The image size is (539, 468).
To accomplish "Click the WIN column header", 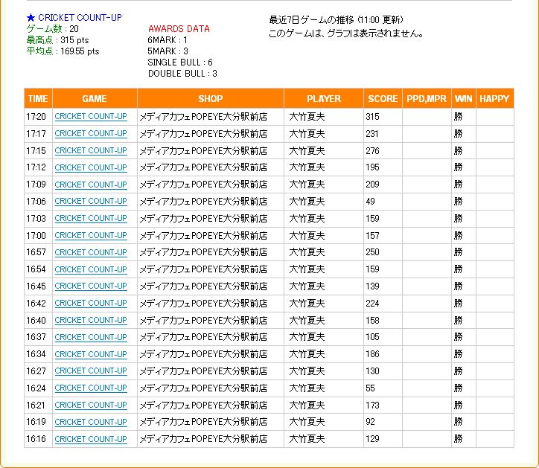I will (x=463, y=99).
